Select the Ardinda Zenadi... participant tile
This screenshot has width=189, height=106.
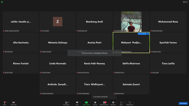(58, 85)
